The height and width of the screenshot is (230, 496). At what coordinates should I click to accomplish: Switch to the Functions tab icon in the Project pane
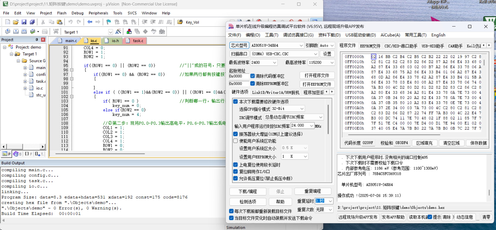coord(28,154)
